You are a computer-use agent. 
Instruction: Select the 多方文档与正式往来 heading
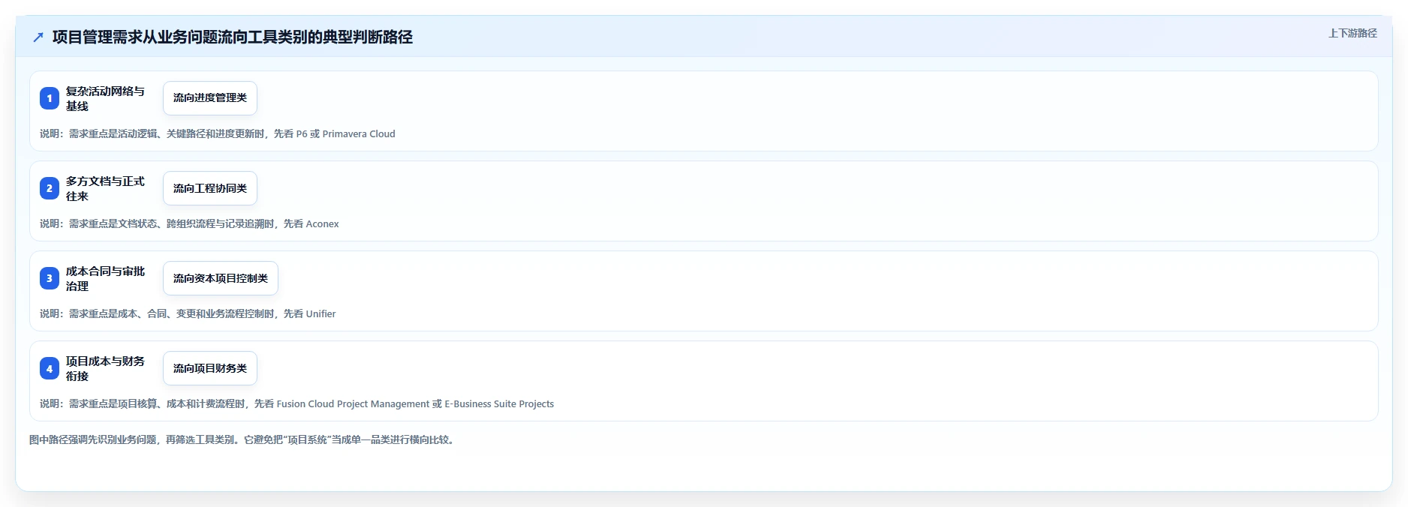click(x=105, y=188)
